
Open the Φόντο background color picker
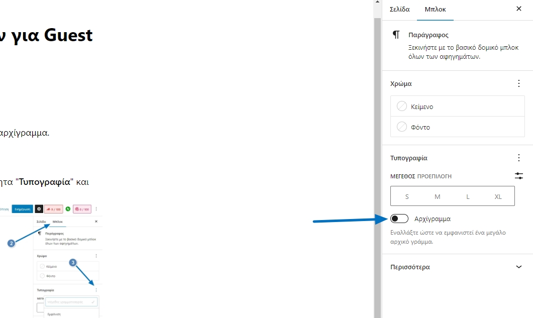pos(420,127)
